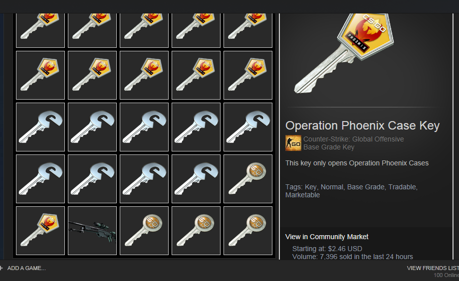The width and height of the screenshot is (459, 281).
Task: Select the top-left partially visible Phoenix key
Action: coord(40,30)
